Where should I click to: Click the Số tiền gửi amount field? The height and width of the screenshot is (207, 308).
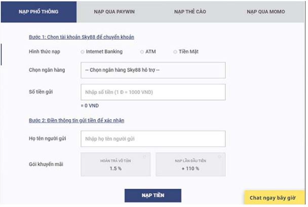152,92
